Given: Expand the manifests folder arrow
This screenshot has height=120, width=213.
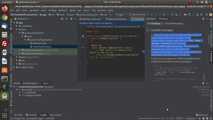Looking at the screenshot, I should tap(17, 26).
